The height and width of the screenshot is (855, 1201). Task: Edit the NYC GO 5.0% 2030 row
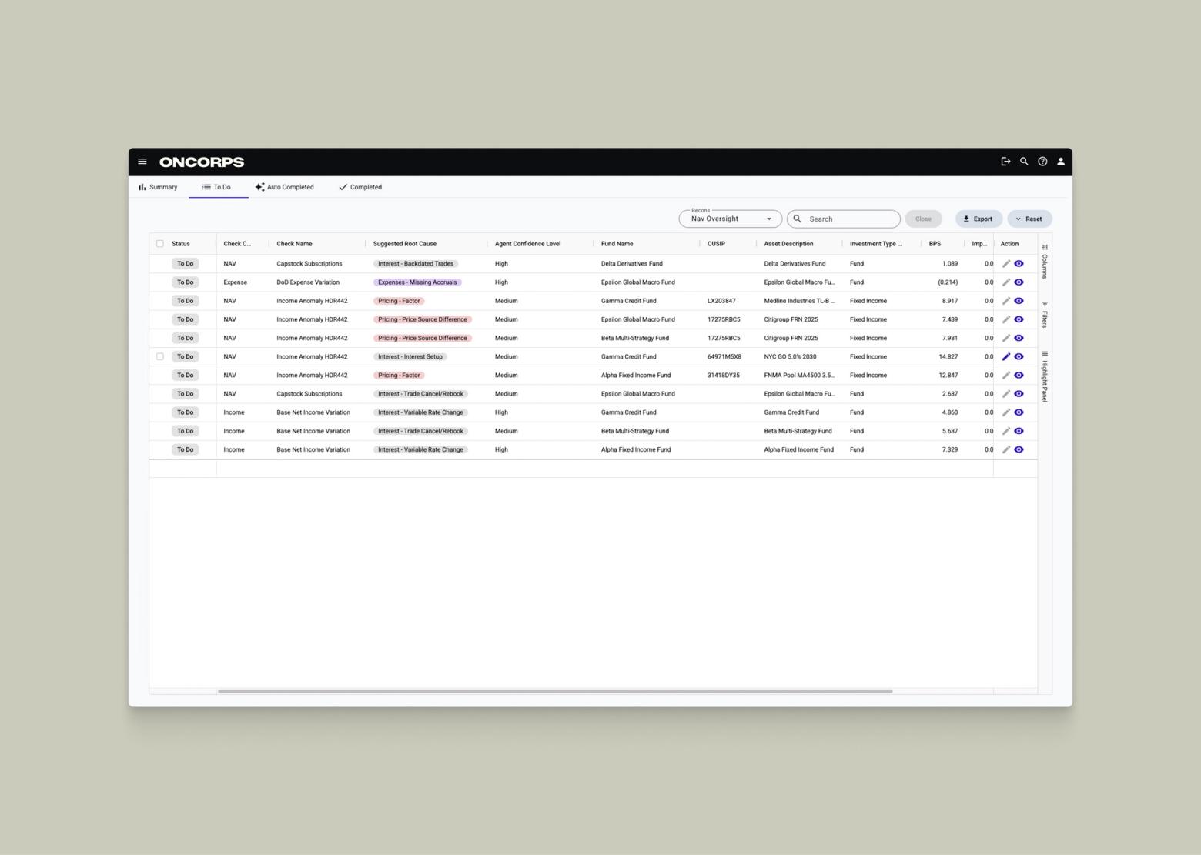click(x=1006, y=357)
